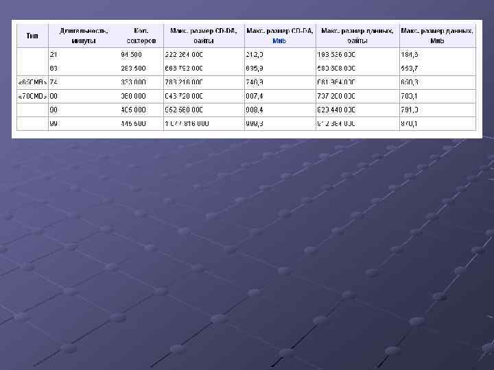
Task: Click the «700MB» type cell
Action: [32, 97]
